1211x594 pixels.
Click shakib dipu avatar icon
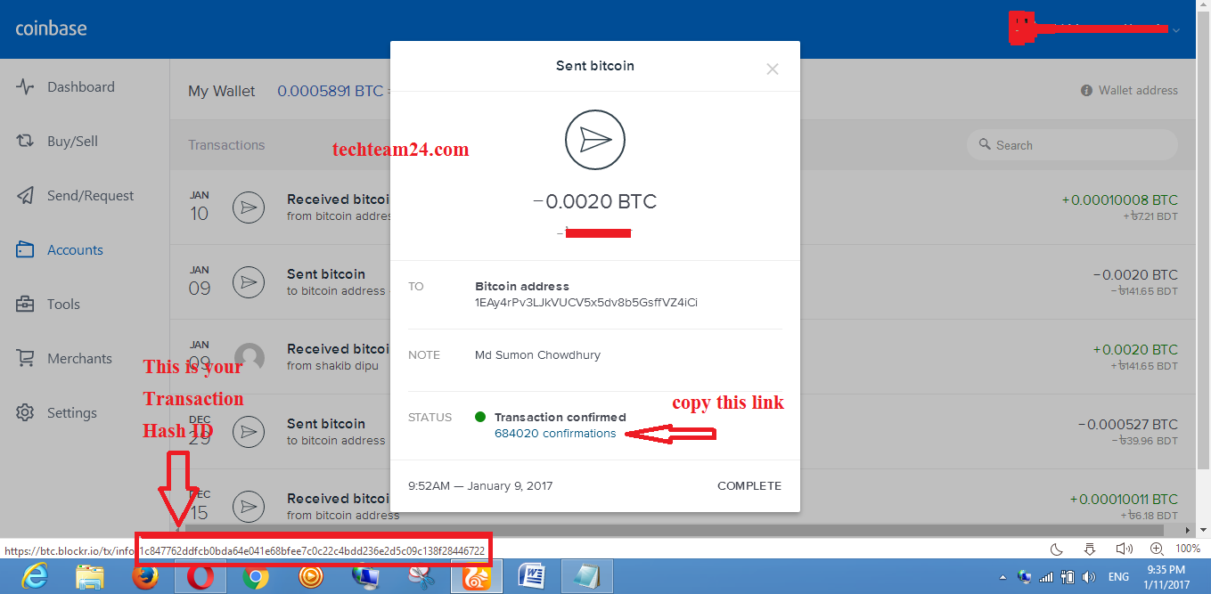click(x=249, y=358)
